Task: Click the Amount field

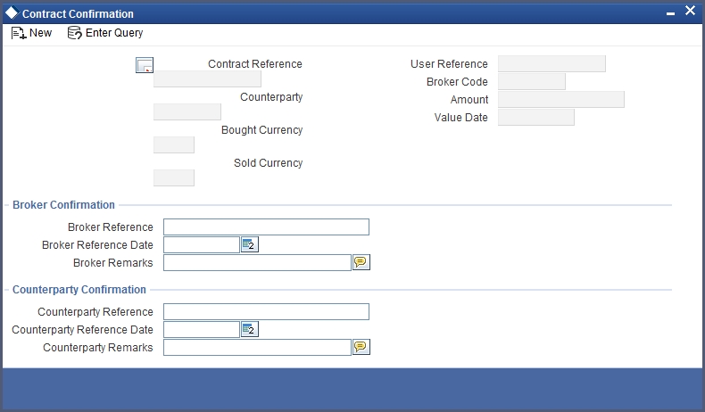Action: click(561, 99)
